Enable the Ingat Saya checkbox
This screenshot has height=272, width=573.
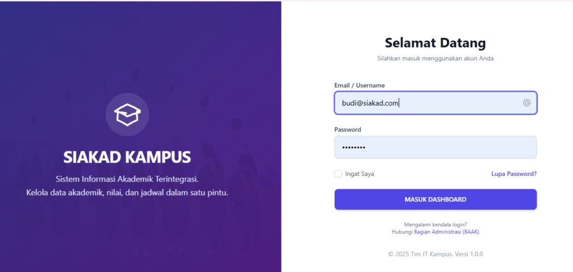point(338,174)
